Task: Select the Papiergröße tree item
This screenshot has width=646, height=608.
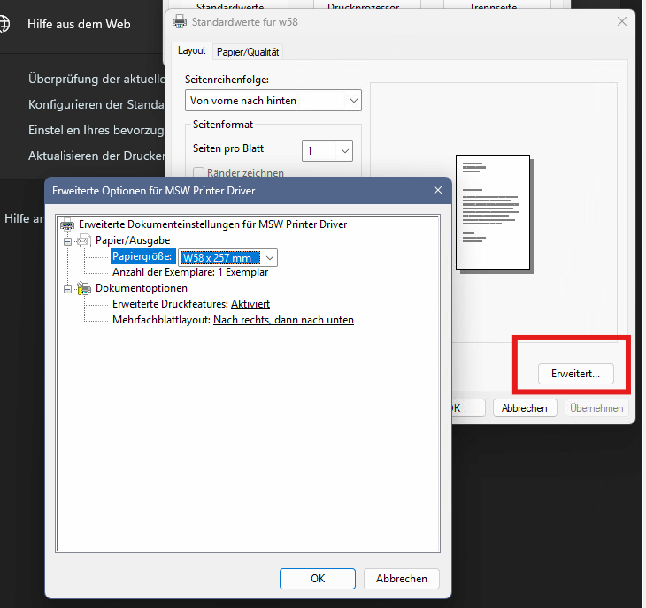Action: coord(142,256)
